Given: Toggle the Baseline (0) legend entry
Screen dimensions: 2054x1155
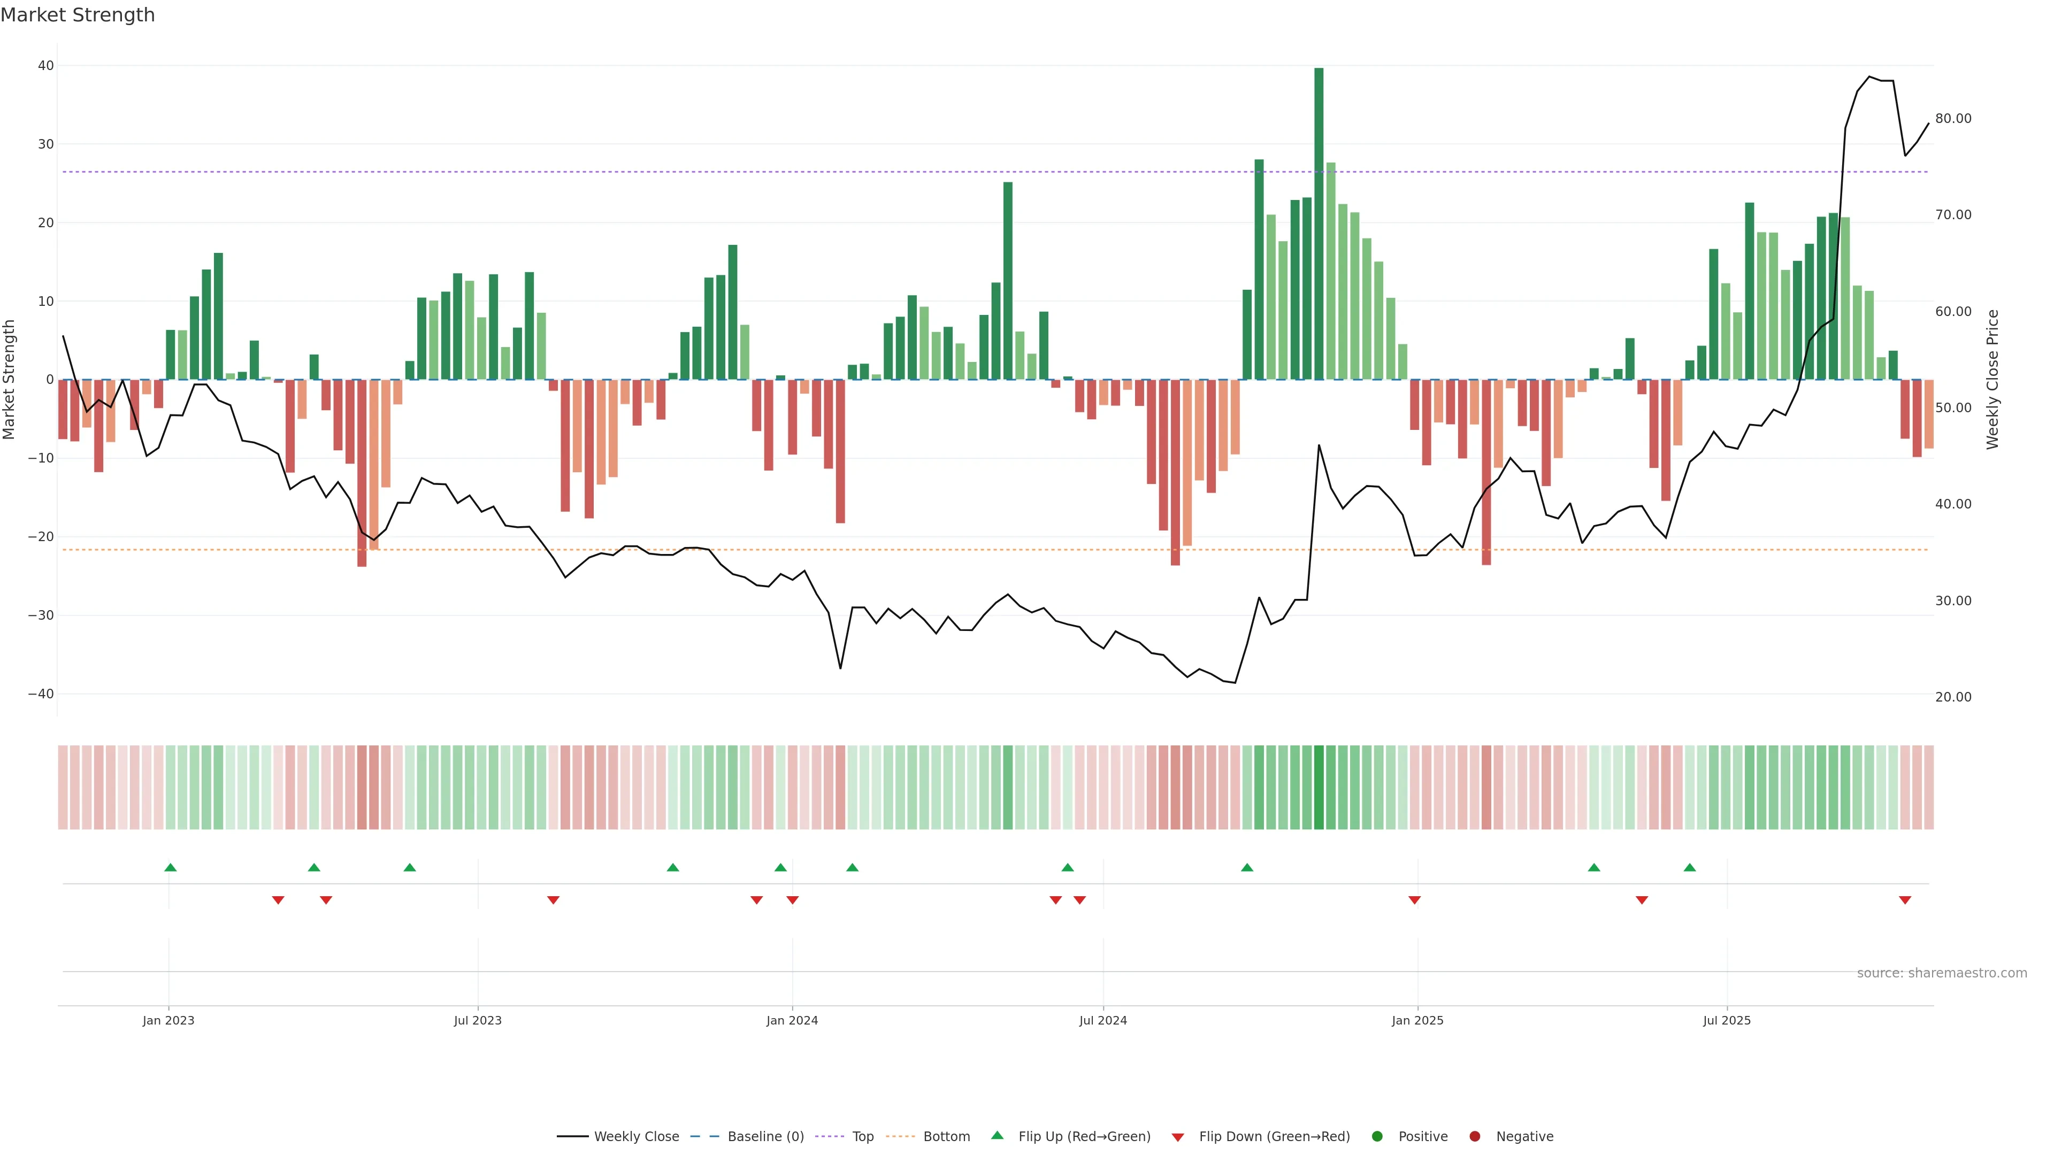Looking at the screenshot, I should point(765,1137).
